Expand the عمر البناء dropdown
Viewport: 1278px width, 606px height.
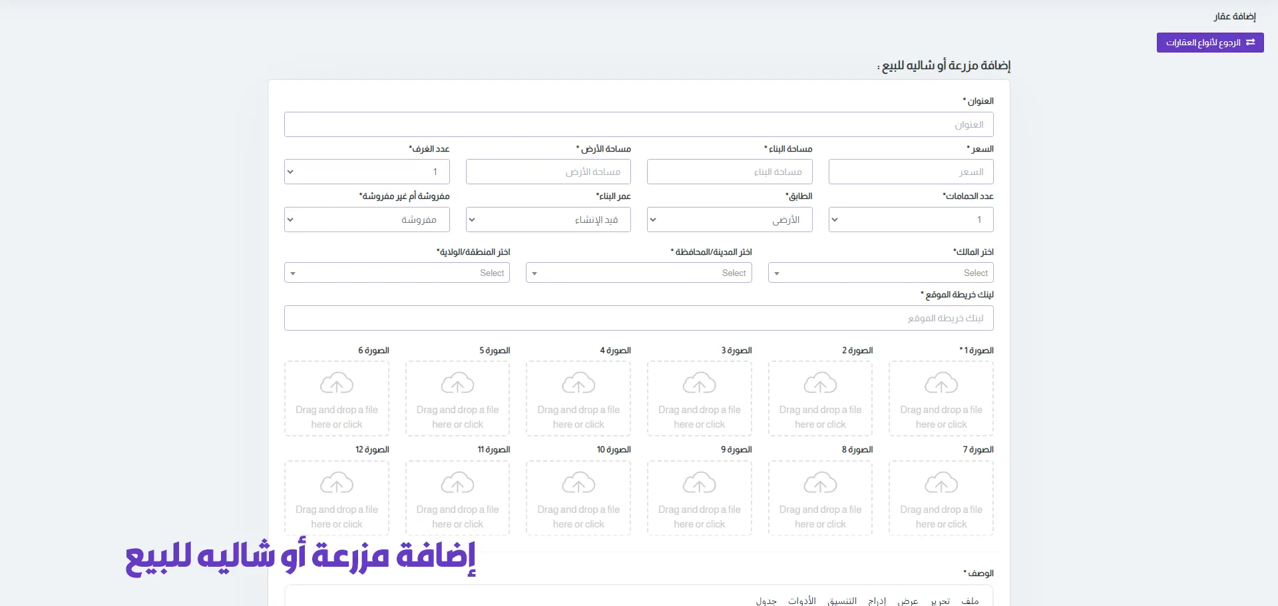coord(548,220)
